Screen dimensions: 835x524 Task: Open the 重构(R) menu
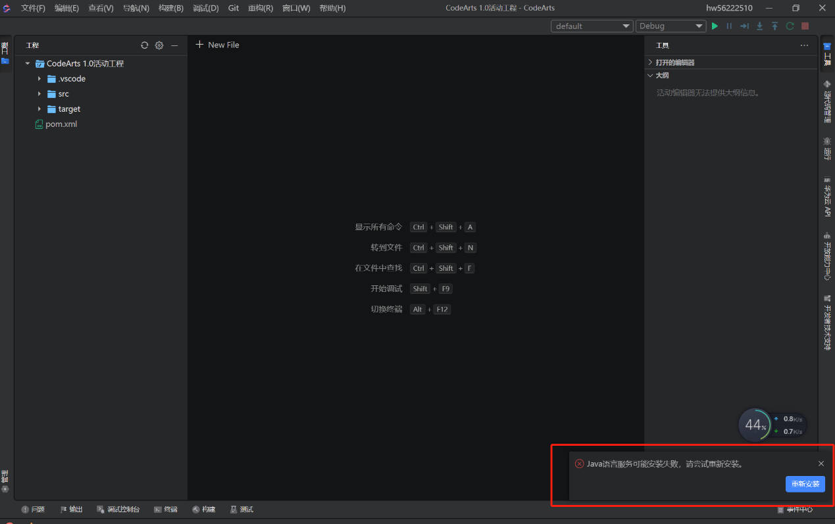(x=261, y=8)
